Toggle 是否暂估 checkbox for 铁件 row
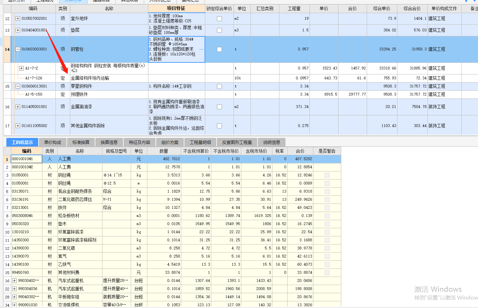This screenshot has width=478, height=308. [x=327, y=207]
